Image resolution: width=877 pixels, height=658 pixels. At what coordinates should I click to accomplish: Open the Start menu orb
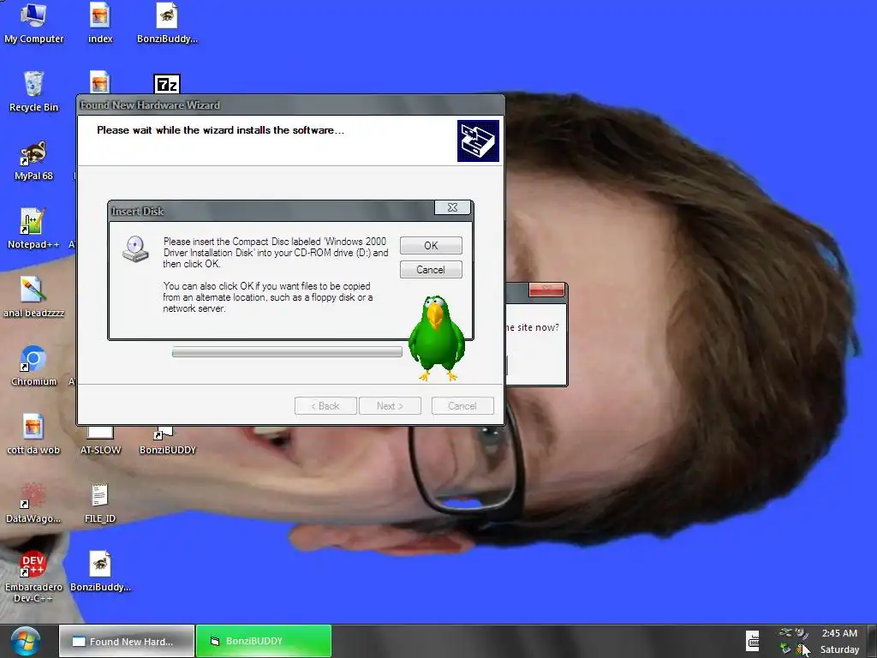point(25,641)
